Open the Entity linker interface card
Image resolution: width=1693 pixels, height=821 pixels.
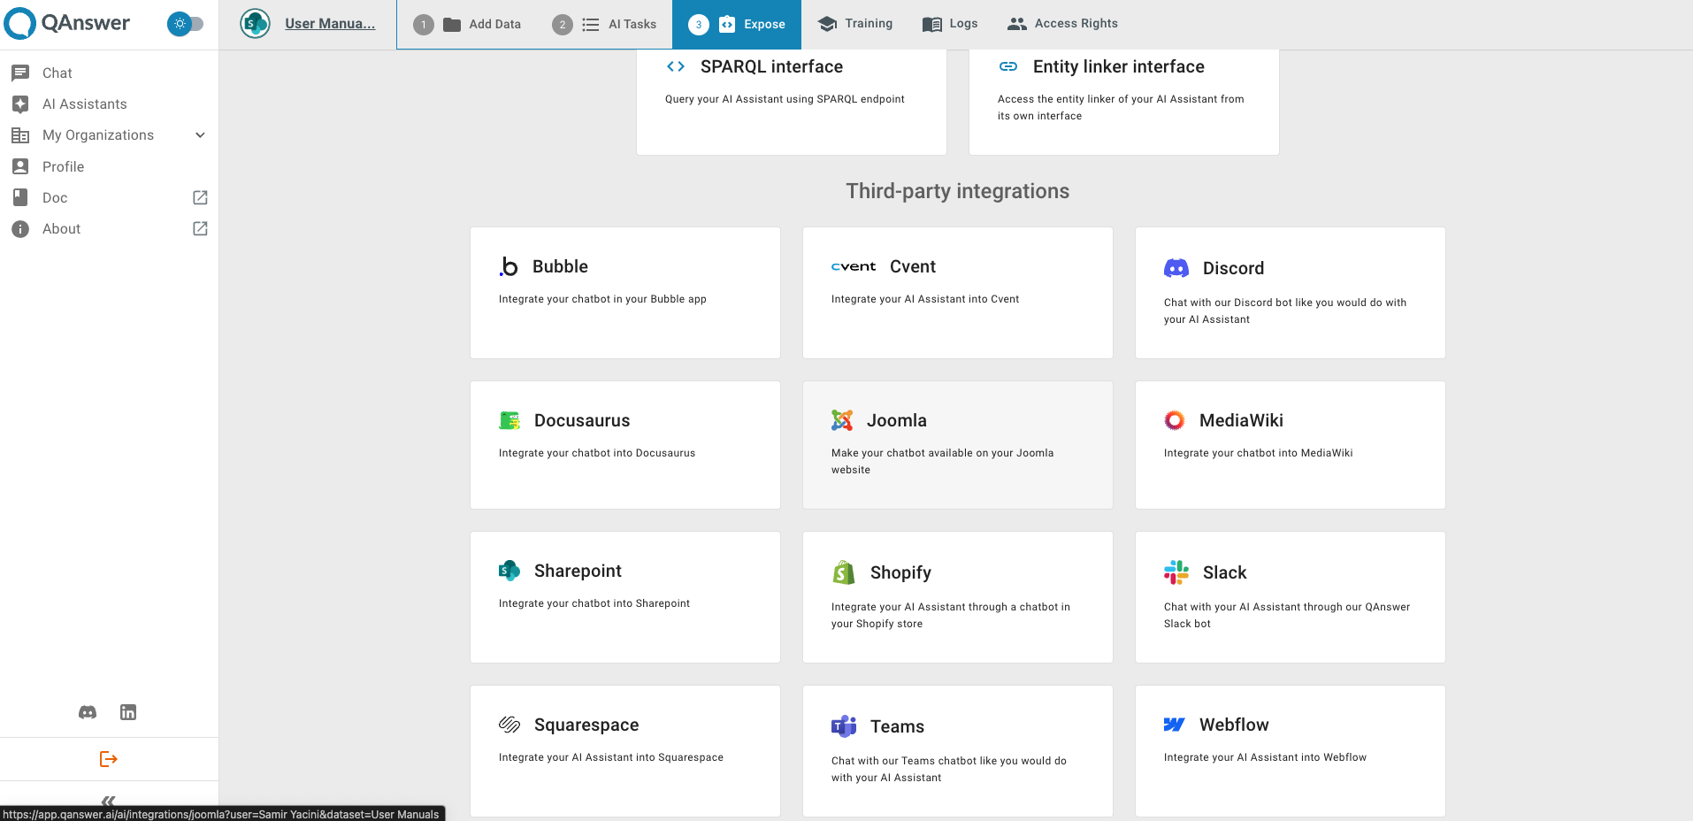tap(1124, 102)
